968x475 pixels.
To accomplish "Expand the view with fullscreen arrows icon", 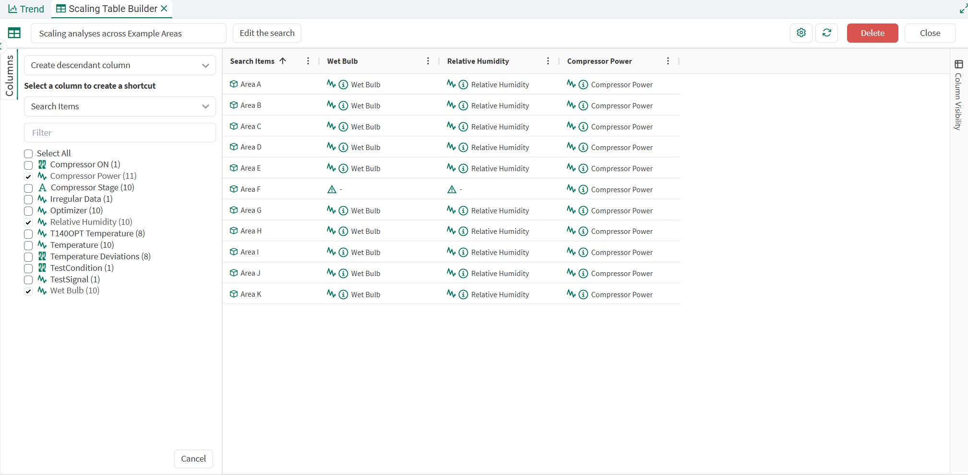I will pos(963,9).
